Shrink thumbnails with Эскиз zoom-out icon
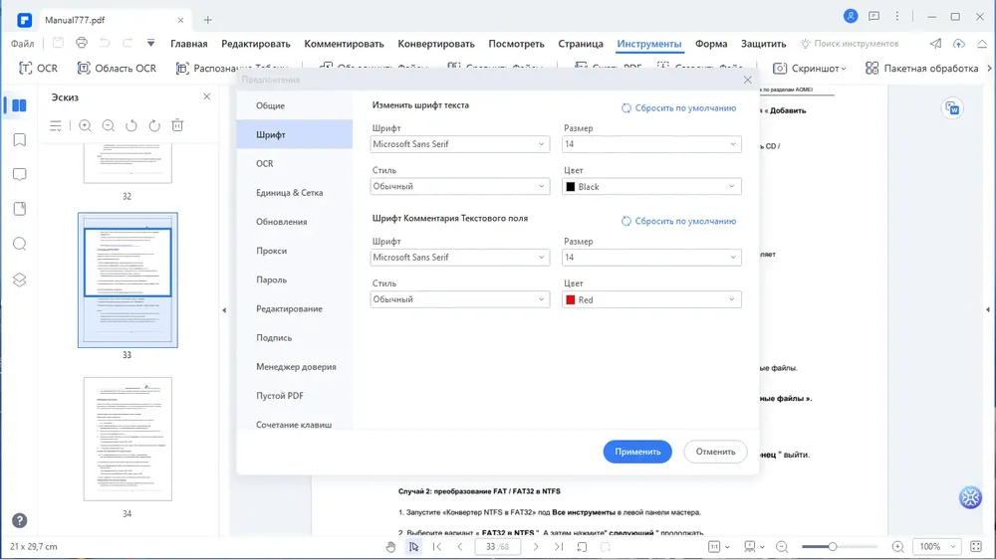 click(x=108, y=125)
